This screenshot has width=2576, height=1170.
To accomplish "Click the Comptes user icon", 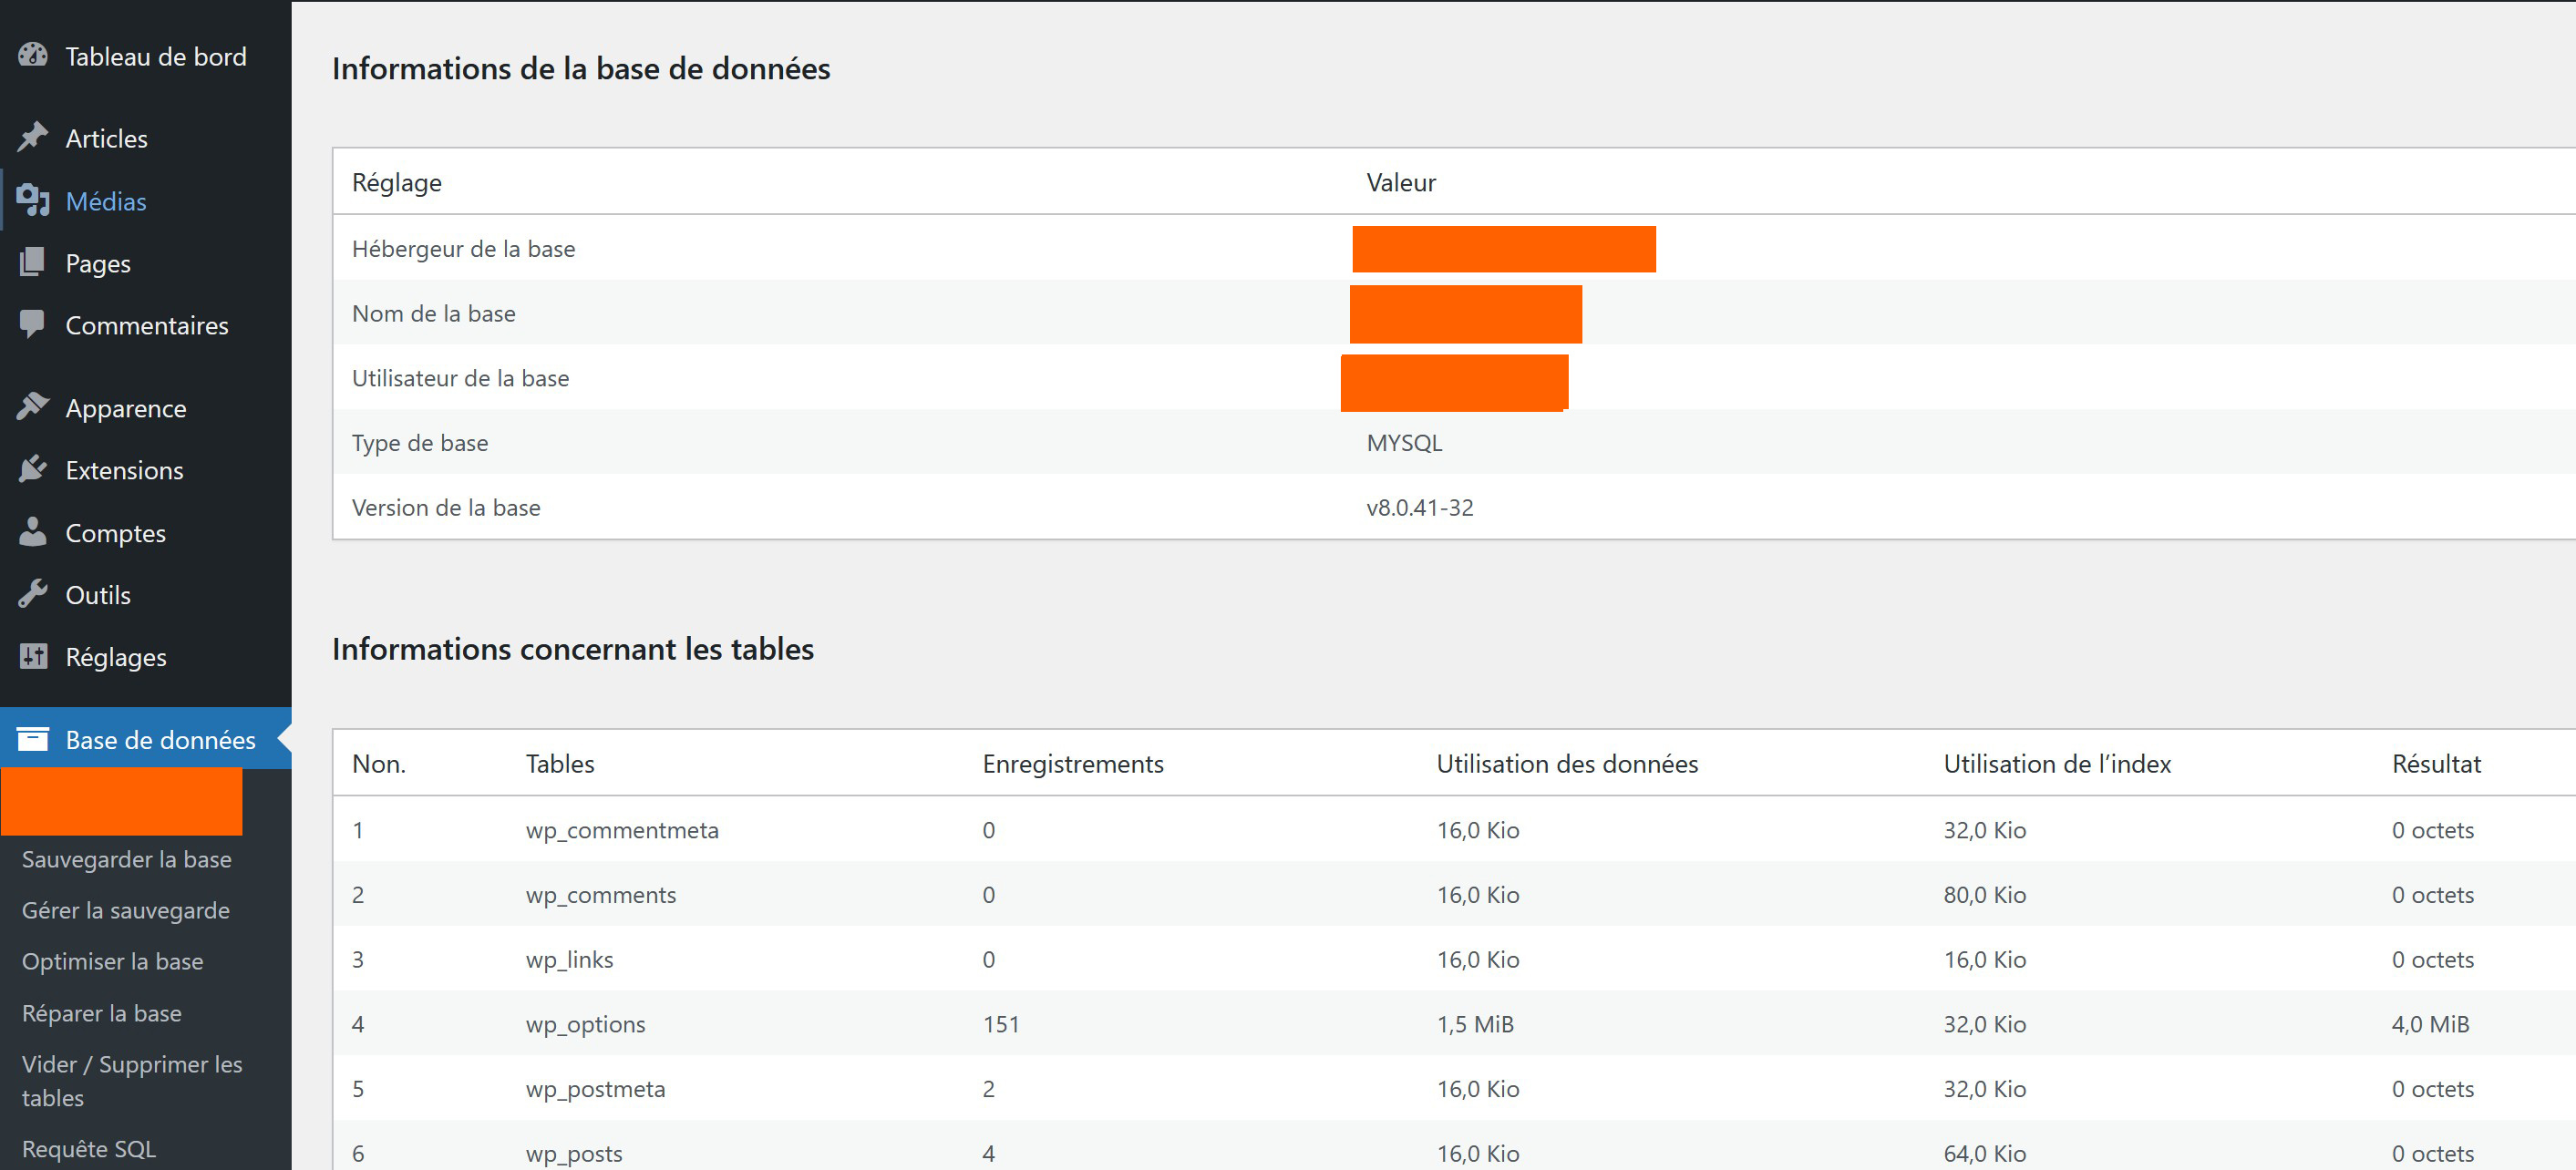I will pyautogui.click(x=33, y=532).
